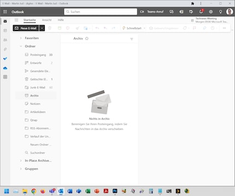Viewport: 235px width, 196px height.
Task: Click the Forward arrow icon
Action: click(x=114, y=28)
